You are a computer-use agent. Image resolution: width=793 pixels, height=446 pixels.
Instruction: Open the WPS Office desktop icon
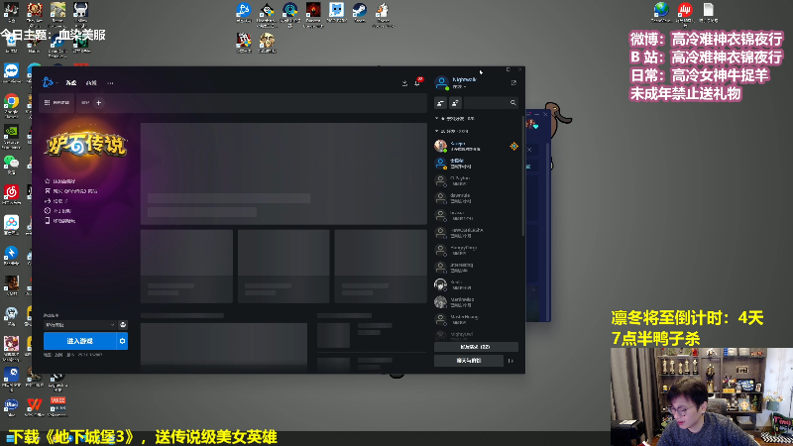point(35,406)
